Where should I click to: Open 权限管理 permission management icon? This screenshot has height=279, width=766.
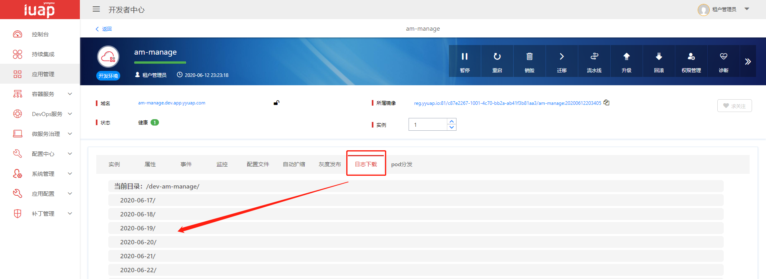pyautogui.click(x=691, y=57)
